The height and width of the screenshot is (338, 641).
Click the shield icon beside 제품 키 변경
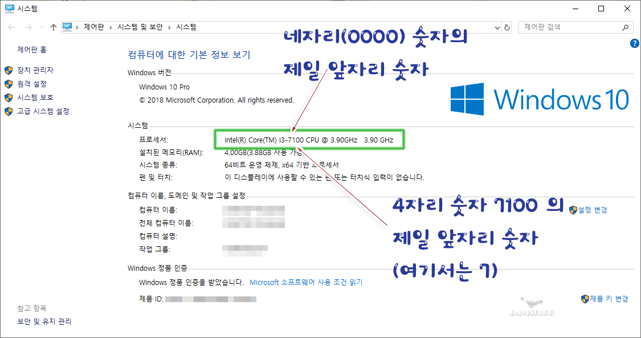[x=585, y=299]
